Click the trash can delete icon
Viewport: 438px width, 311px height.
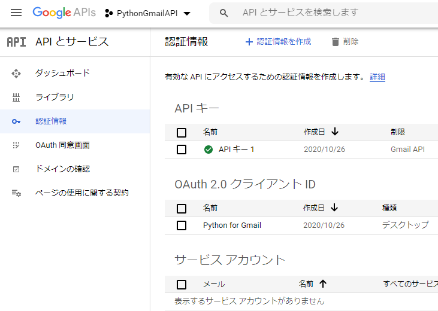pyautogui.click(x=335, y=42)
